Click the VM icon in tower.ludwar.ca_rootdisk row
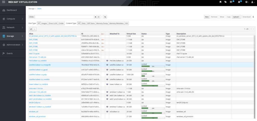 point(107,84)
